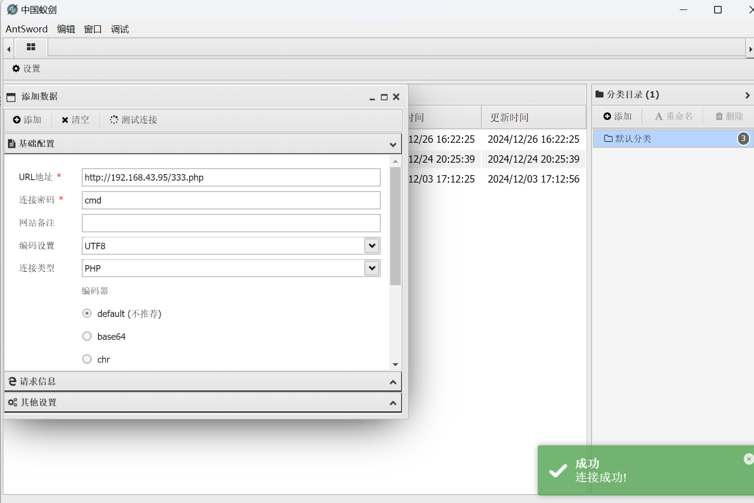
Task: Click the 网站备注 input field
Action: pos(231,223)
